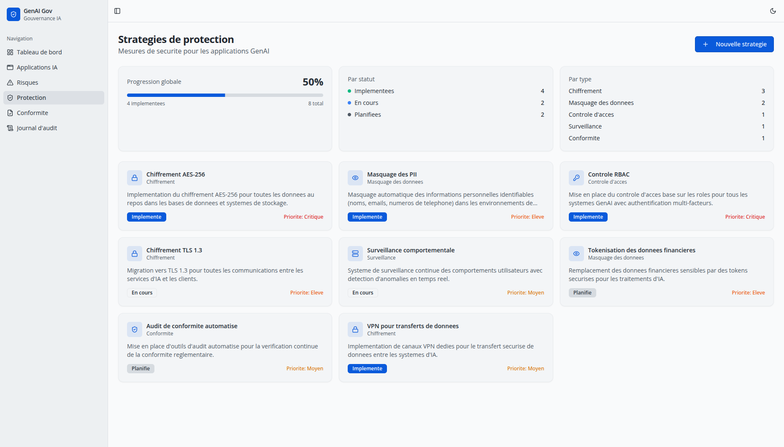The image size is (784, 447).
Task: Click the key icon on Controle RBAC
Action: click(x=576, y=178)
